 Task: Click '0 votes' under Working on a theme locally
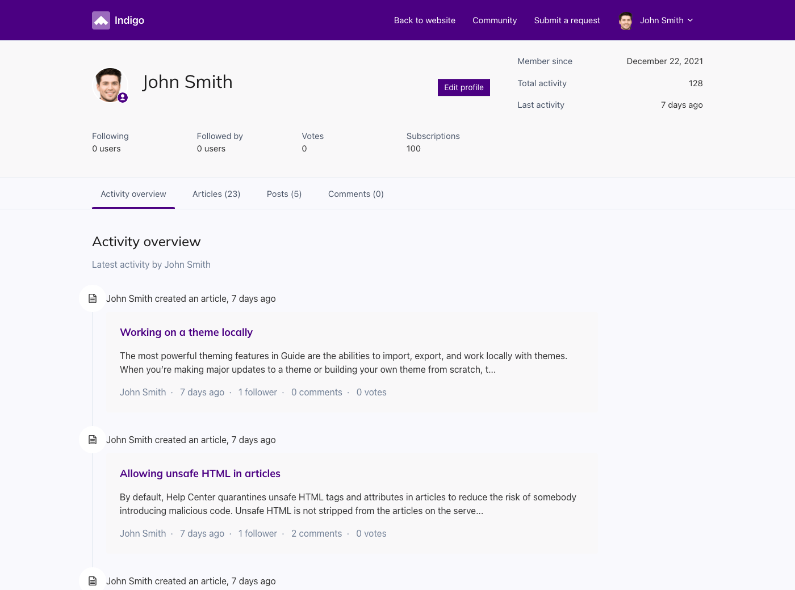pyautogui.click(x=371, y=392)
